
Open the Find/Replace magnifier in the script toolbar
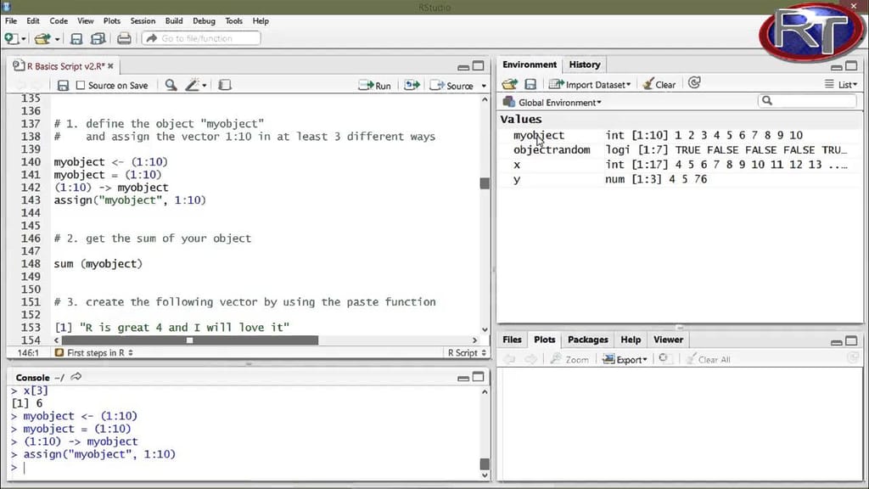(168, 85)
